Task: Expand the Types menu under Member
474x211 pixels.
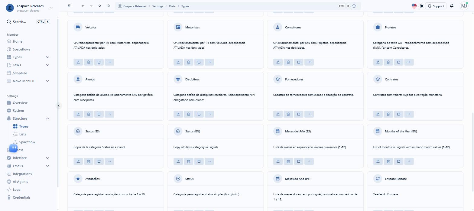Action: point(47,57)
